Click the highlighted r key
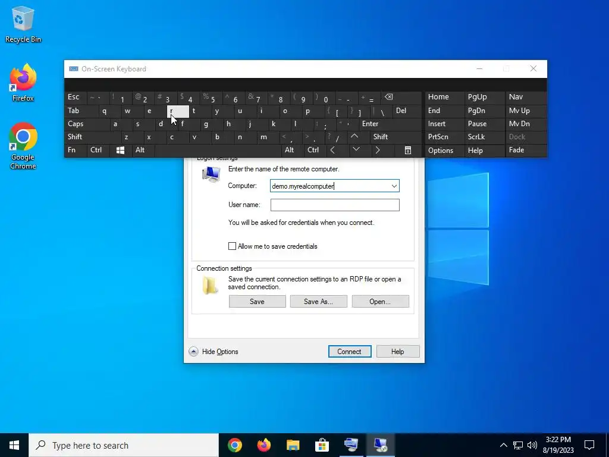Image resolution: width=609 pixels, height=457 pixels. click(178, 111)
